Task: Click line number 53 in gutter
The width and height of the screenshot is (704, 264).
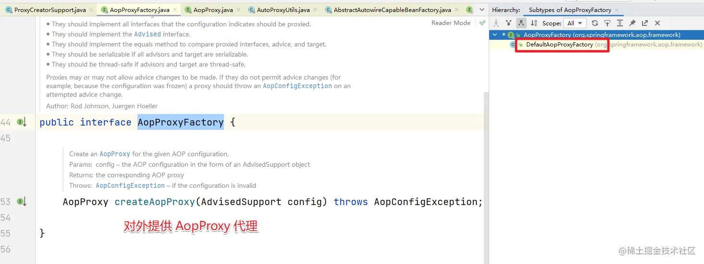Action: pos(6,202)
